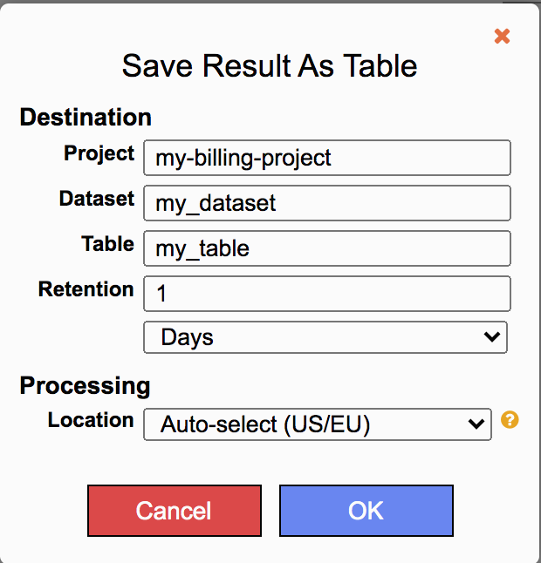Click the Retention label

(x=86, y=289)
